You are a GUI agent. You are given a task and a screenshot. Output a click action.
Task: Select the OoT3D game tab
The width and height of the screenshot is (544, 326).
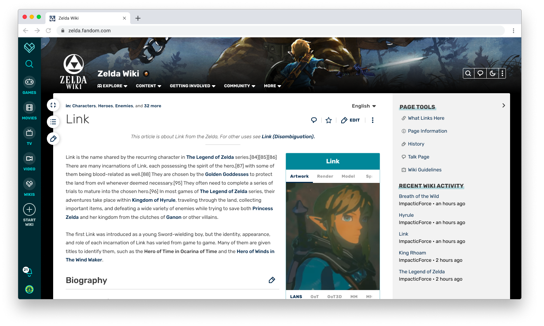pyautogui.click(x=335, y=297)
